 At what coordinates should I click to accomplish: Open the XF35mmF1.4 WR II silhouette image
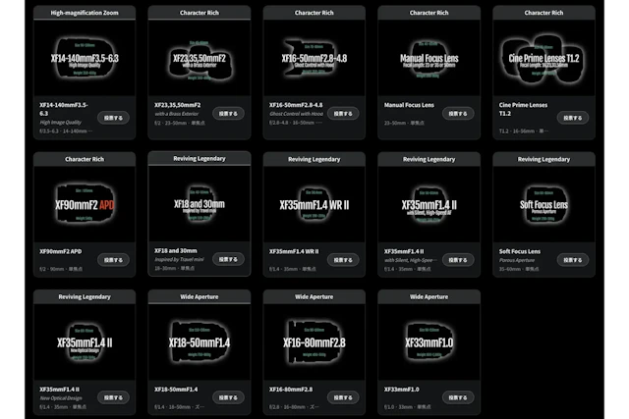pyautogui.click(x=314, y=204)
